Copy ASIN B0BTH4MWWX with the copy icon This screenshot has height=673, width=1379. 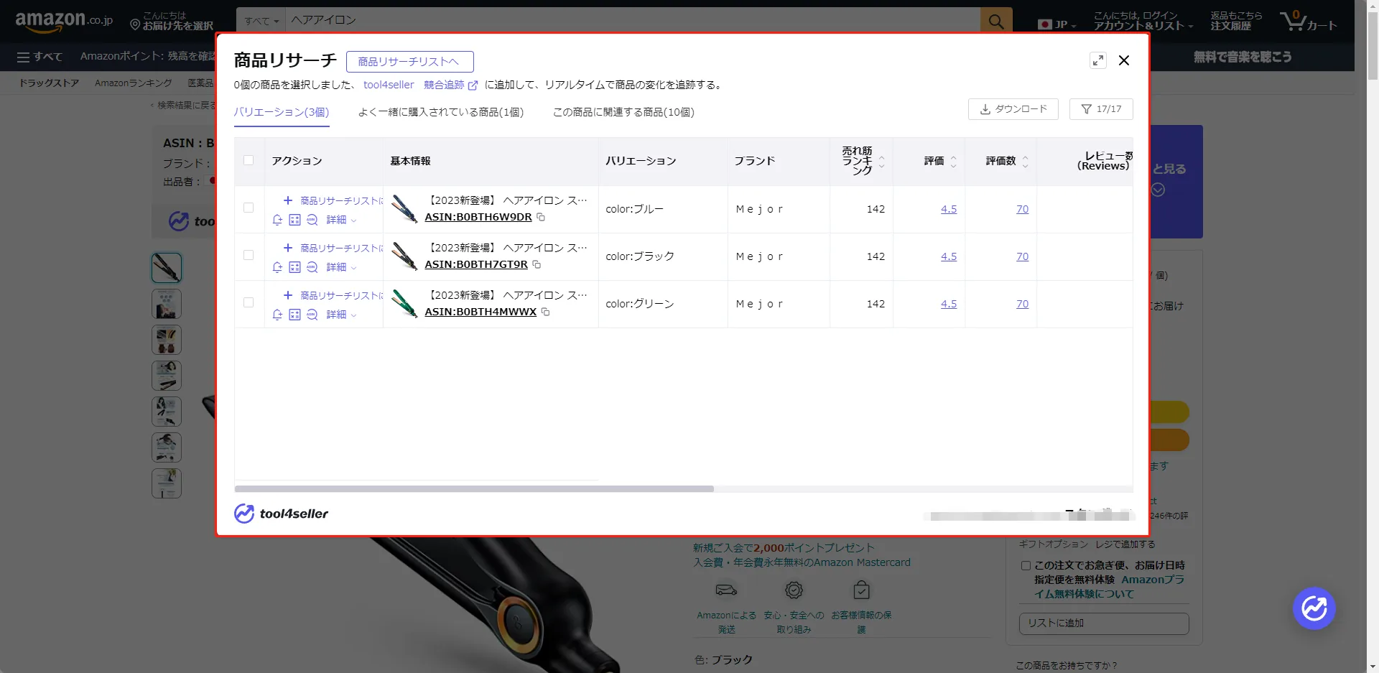545,312
